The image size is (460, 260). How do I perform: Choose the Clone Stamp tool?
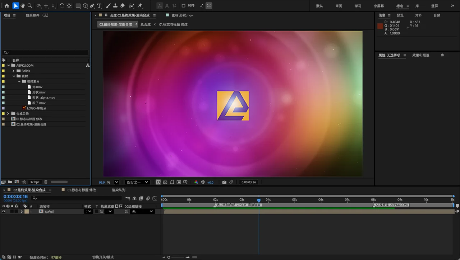point(115,6)
